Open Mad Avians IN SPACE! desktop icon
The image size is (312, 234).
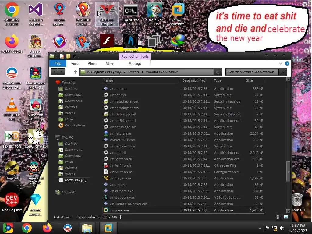coord(35,78)
